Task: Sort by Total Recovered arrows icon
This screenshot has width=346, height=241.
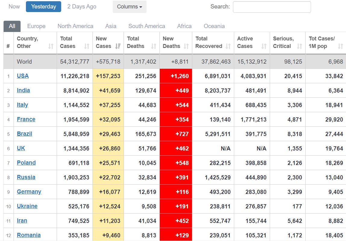Action: (x=228, y=46)
